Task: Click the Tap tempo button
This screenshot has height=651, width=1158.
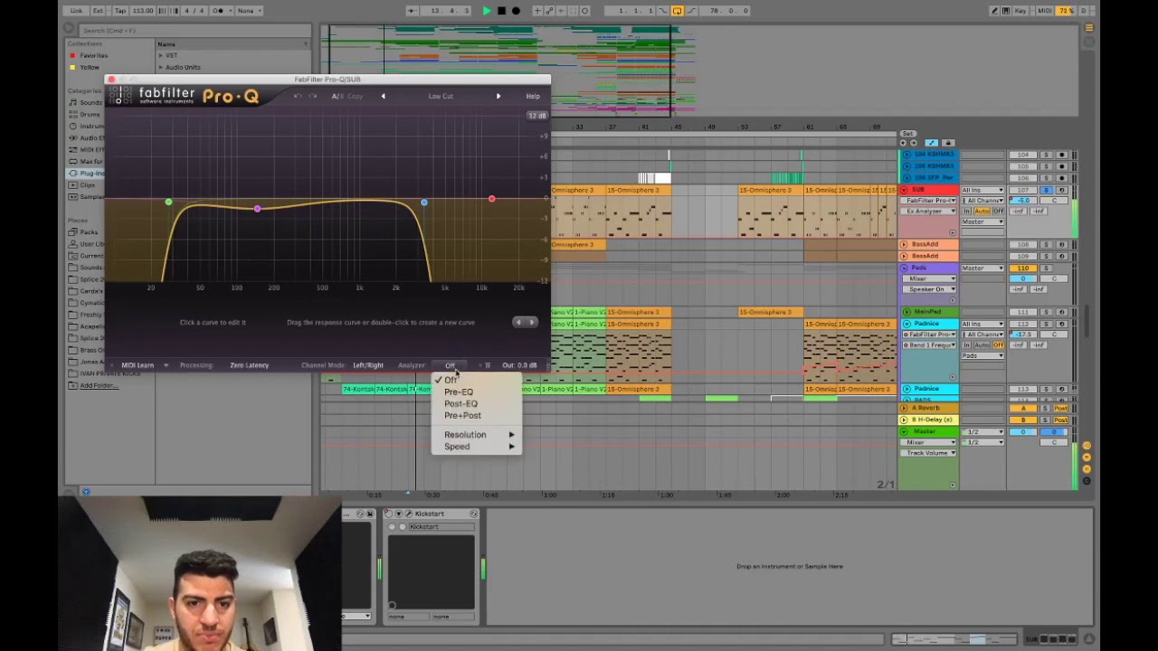Action: pyautogui.click(x=120, y=11)
